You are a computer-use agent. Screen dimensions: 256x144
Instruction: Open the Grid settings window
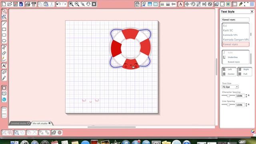tap(252, 4)
